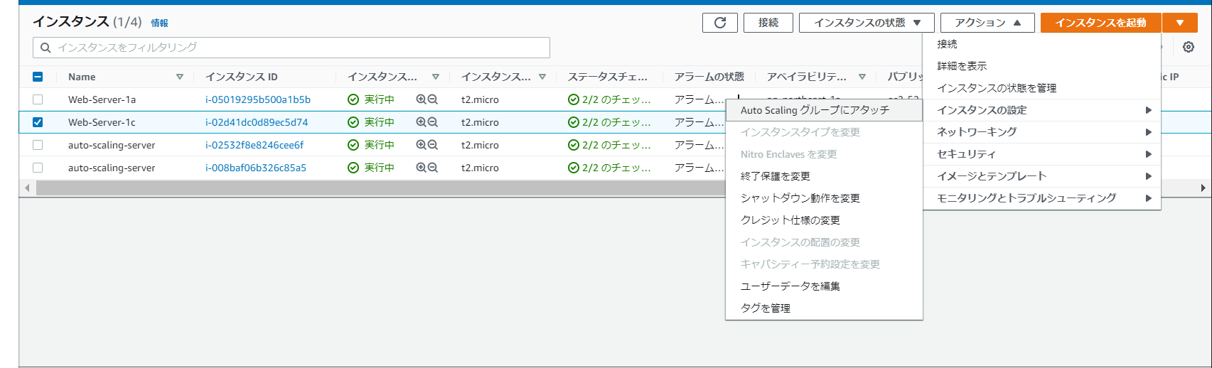The image size is (1212, 368).
Task: Zoom out on Web-Server-1c state
Action: click(432, 122)
